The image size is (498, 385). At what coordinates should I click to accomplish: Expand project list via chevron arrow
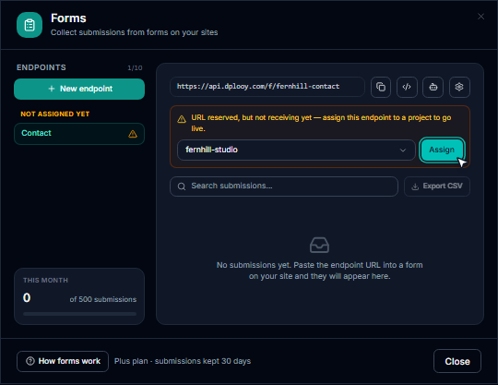[x=403, y=150]
